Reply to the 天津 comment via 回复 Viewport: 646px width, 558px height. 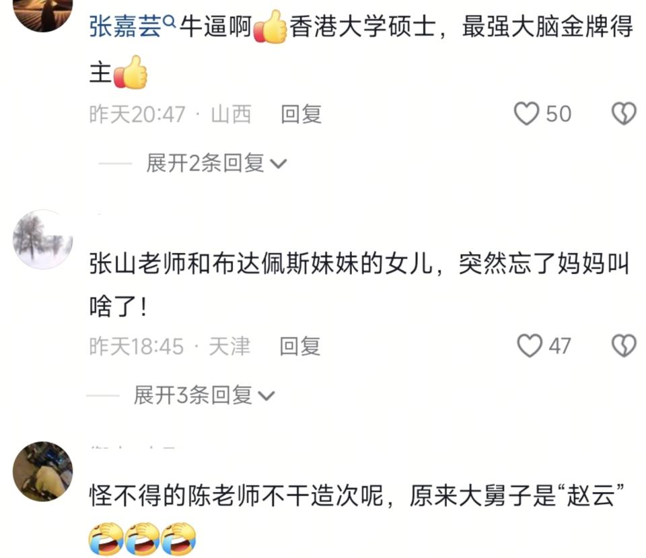[300, 346]
